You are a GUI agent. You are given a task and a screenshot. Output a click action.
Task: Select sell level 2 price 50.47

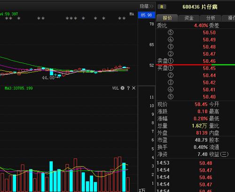tap(209, 54)
